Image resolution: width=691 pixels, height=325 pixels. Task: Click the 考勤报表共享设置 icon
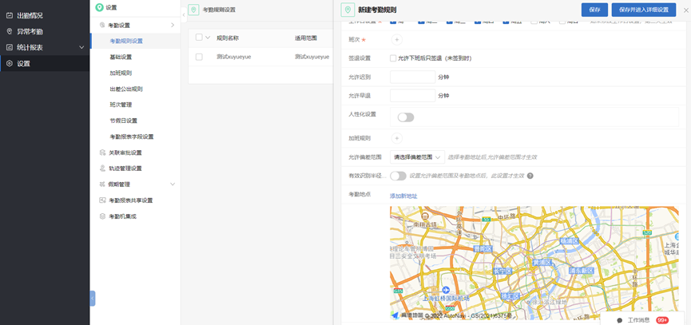point(102,200)
